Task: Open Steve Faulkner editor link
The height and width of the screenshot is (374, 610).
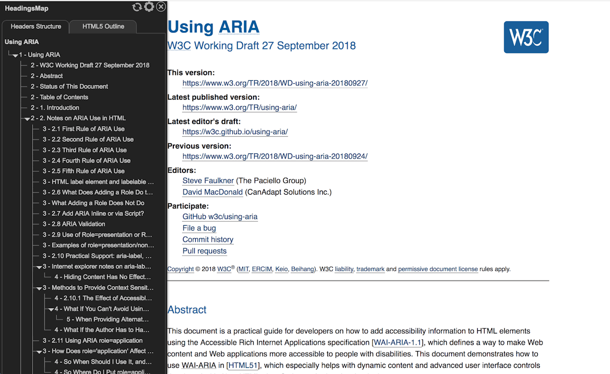Action: click(208, 181)
